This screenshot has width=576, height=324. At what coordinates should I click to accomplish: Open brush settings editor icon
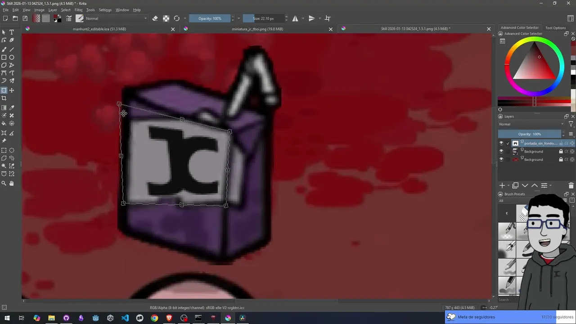pos(69,18)
